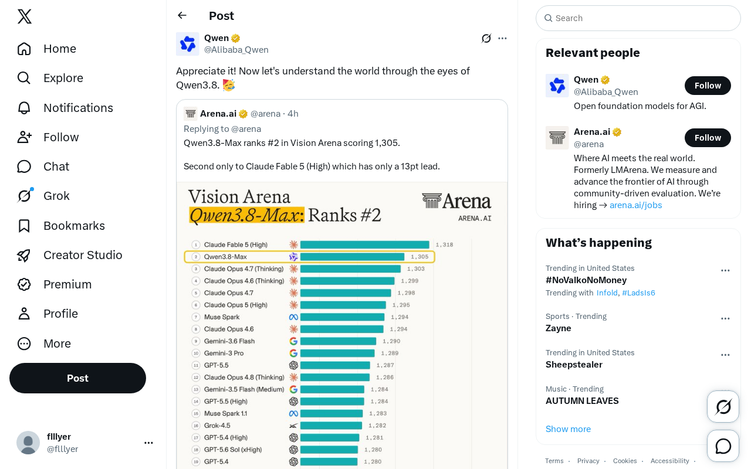Image resolution: width=751 pixels, height=469 pixels.
Task: Open the post's three-dot more menu
Action: (502, 38)
